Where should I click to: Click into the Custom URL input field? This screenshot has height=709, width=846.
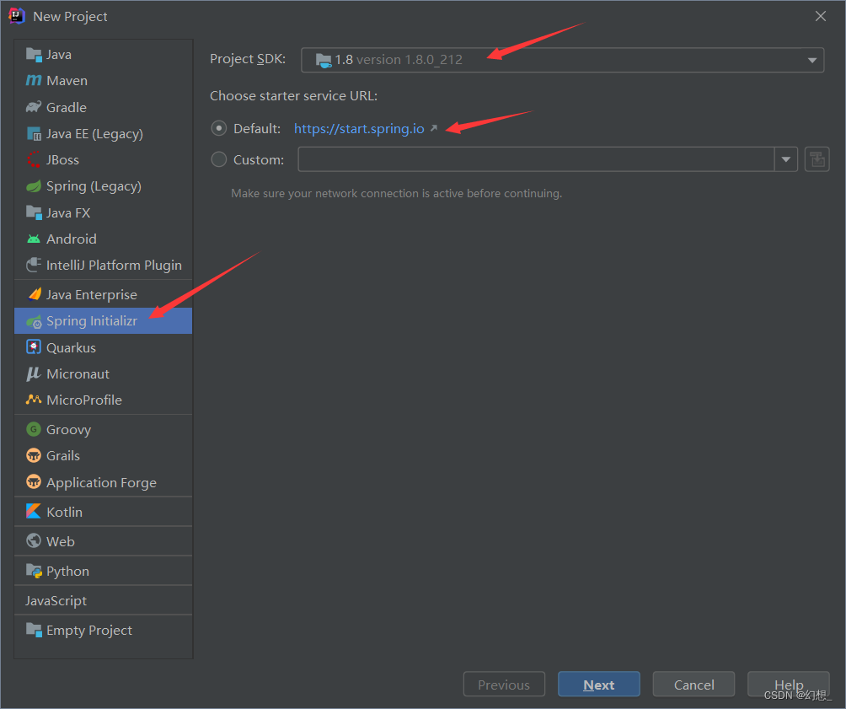(536, 159)
